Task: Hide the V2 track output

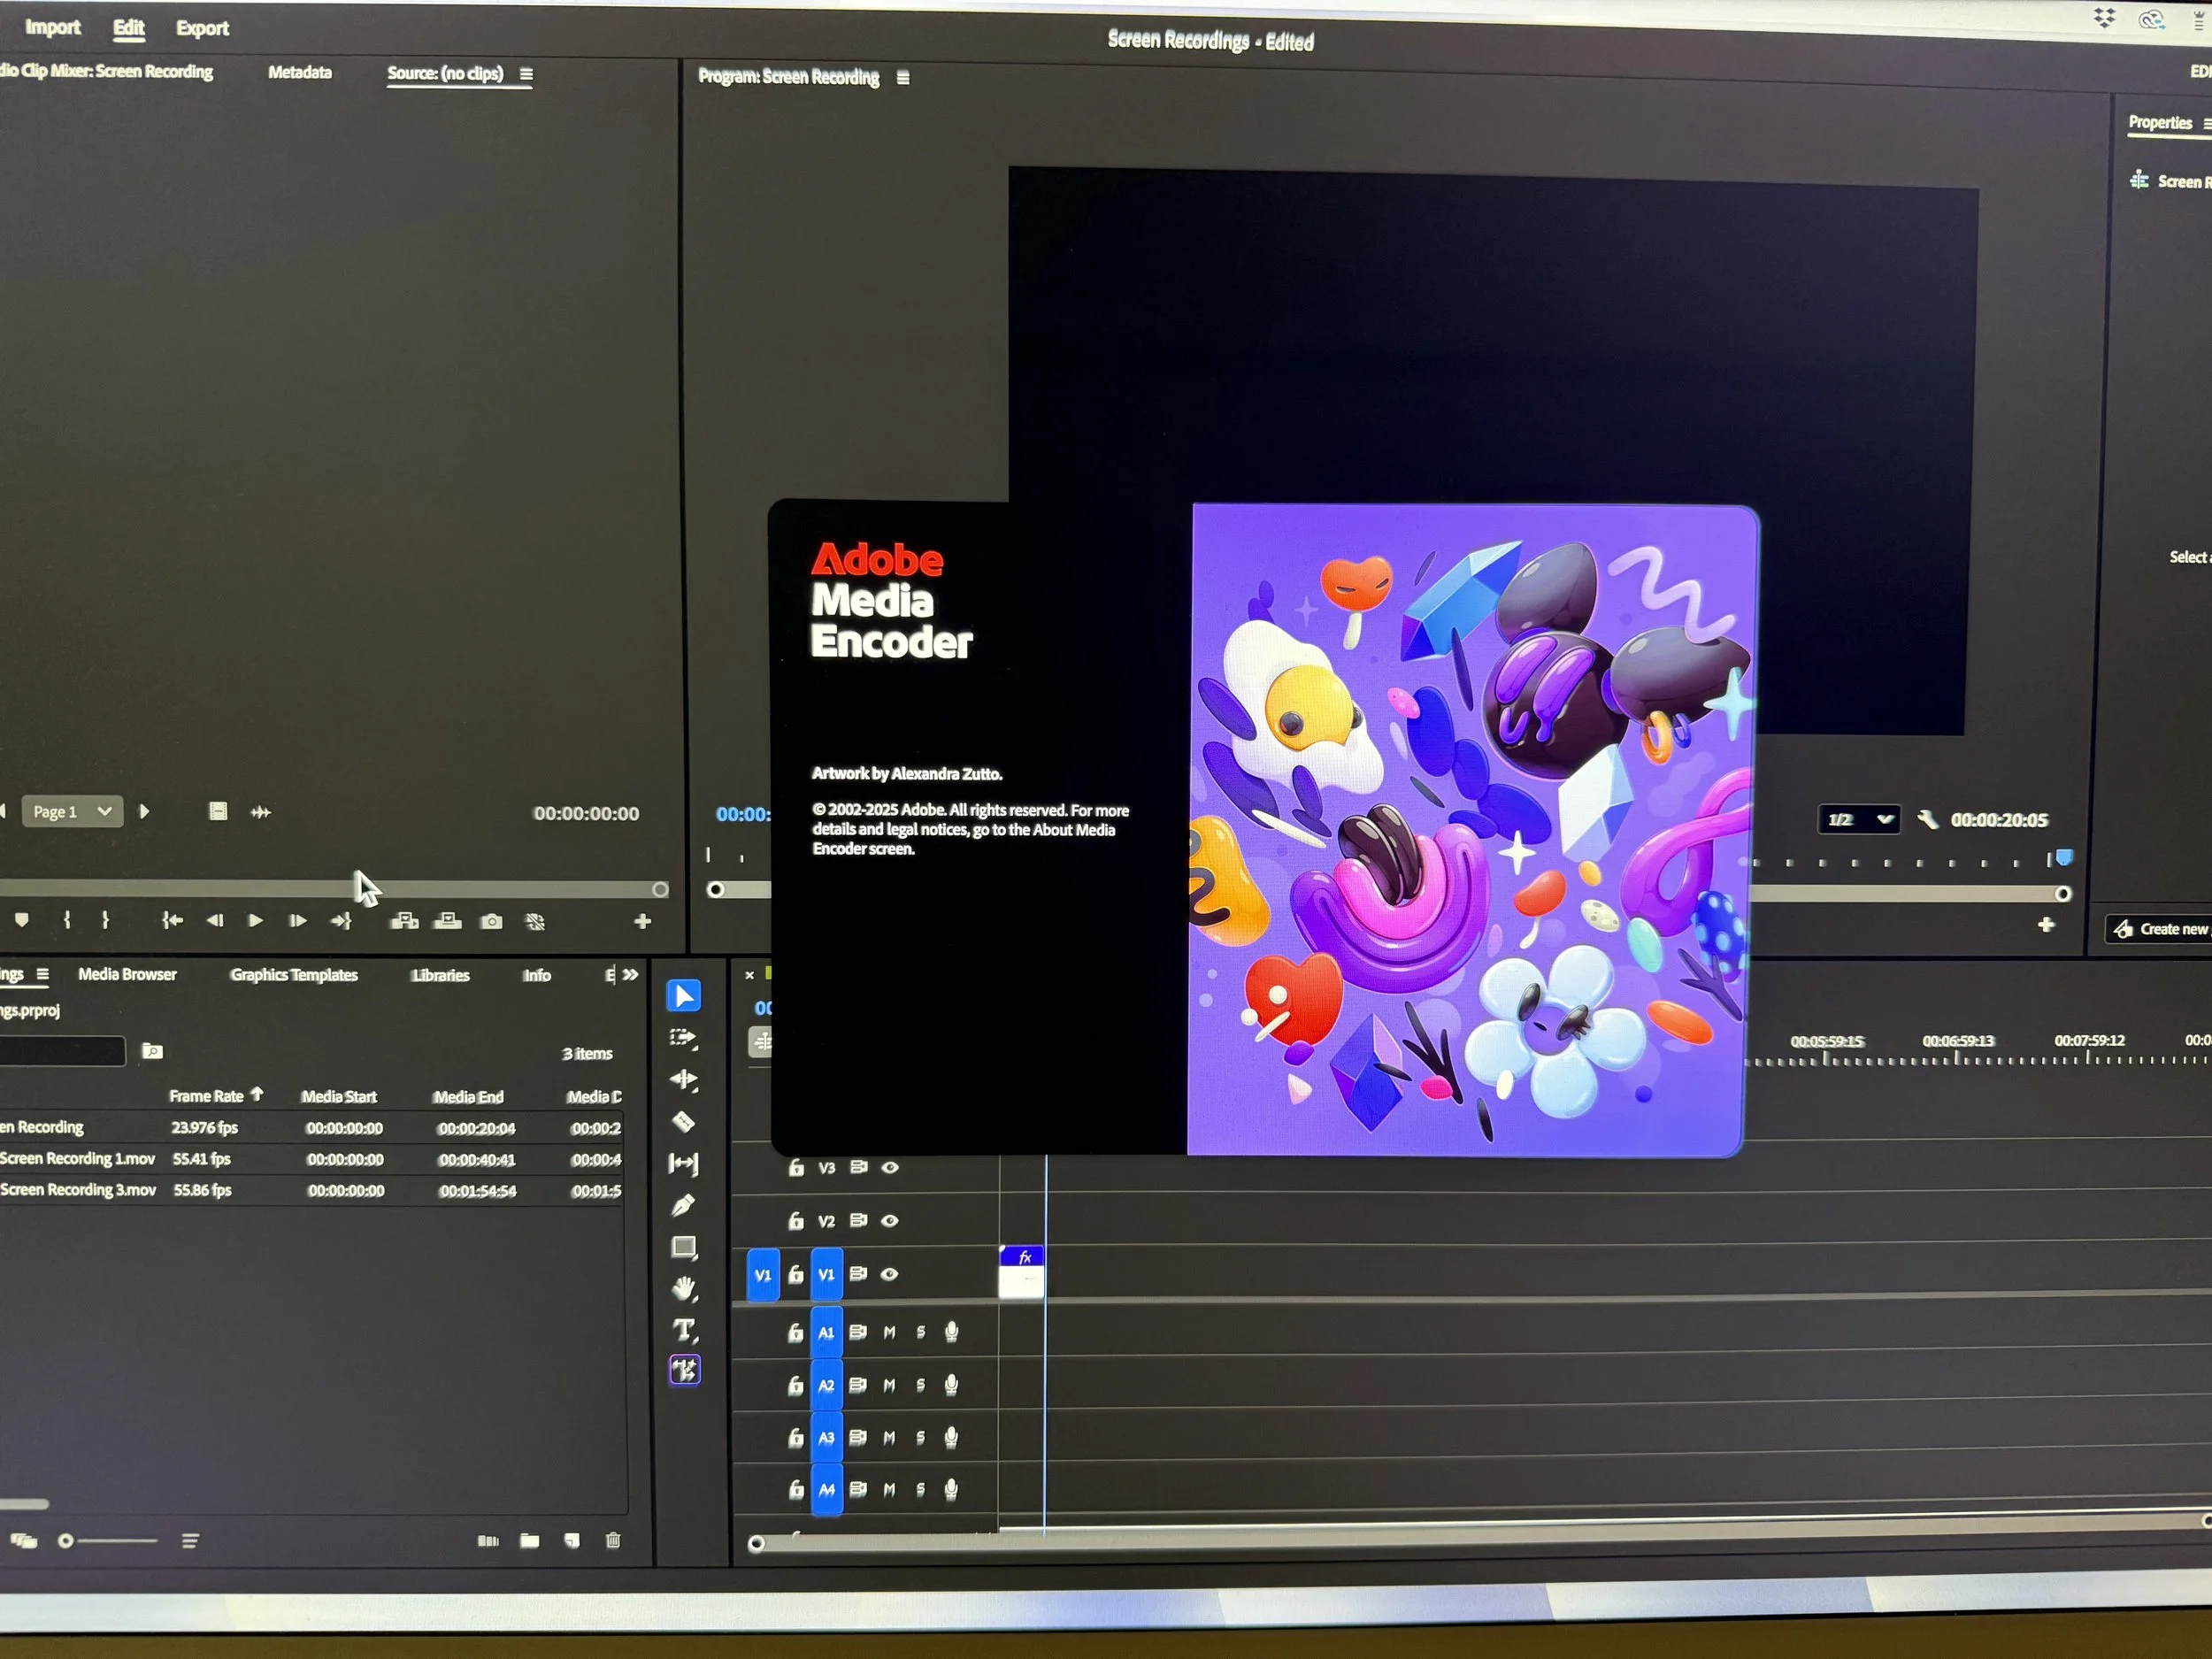Action: (x=889, y=1221)
